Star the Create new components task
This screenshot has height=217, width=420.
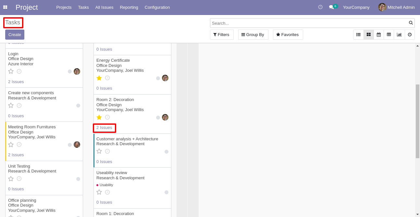click(11, 105)
